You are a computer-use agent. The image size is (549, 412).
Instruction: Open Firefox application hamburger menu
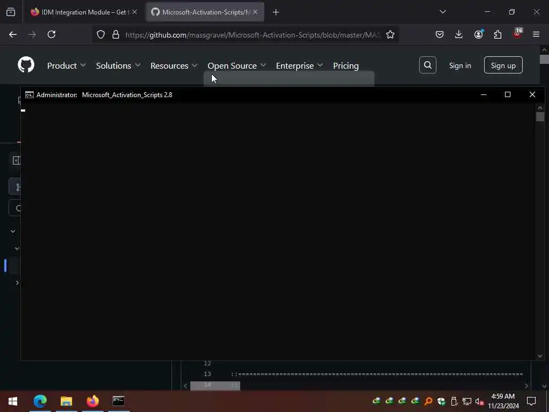[x=536, y=34]
